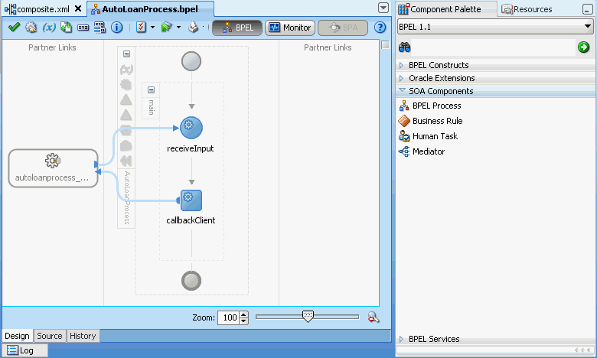The image size is (597, 358).
Task: Click the green validate checkmark icon
Action: 14,27
